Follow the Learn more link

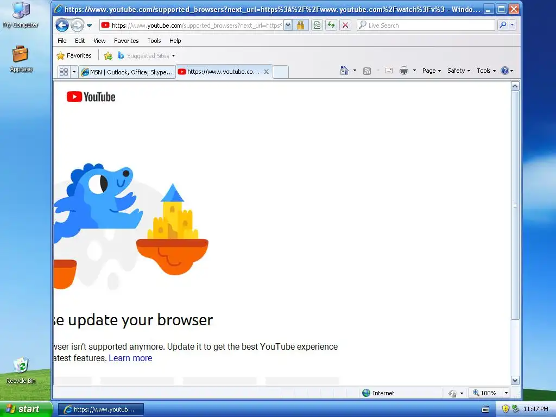130,358
